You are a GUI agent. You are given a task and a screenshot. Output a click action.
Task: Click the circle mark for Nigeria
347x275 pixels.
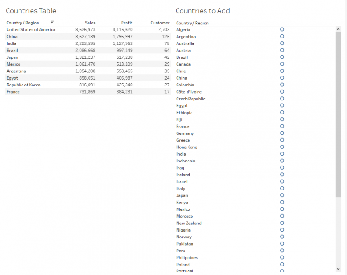click(282, 230)
